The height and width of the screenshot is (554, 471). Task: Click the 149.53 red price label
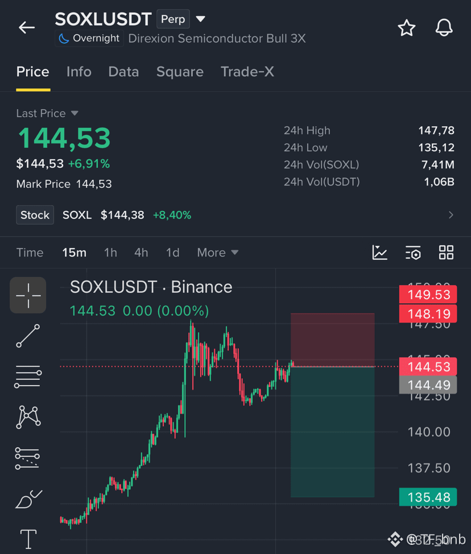(x=428, y=294)
